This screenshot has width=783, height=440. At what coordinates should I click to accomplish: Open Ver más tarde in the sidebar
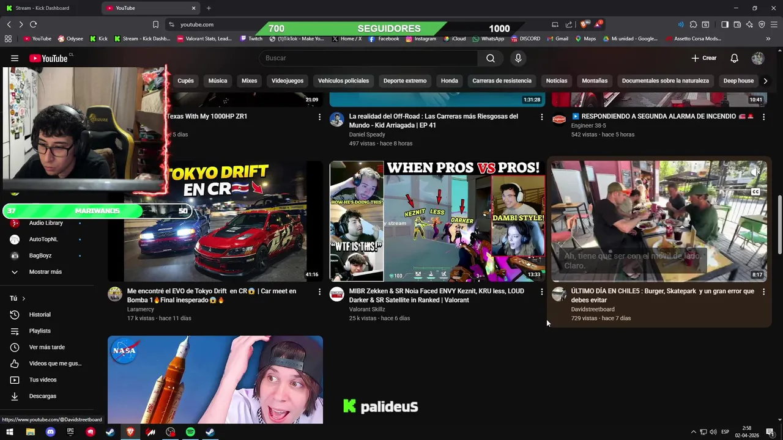(x=46, y=347)
